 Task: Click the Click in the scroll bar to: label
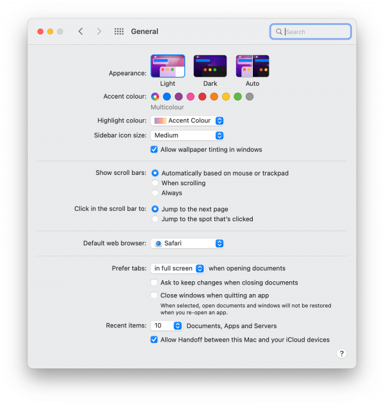tap(110, 208)
